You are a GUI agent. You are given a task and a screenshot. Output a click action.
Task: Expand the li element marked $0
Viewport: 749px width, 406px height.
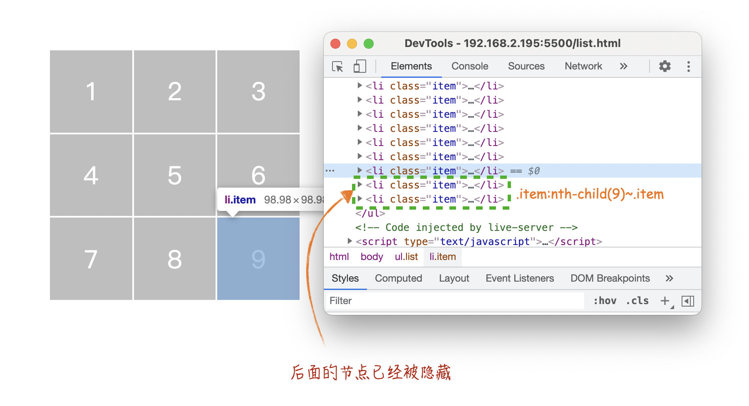[359, 171]
